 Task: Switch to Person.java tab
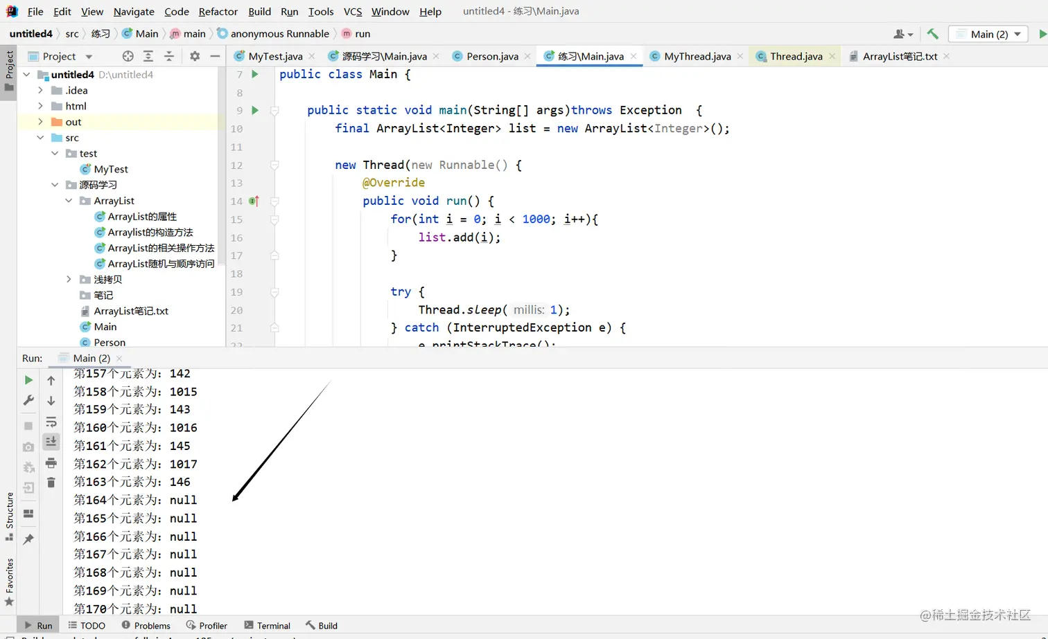pyautogui.click(x=492, y=56)
